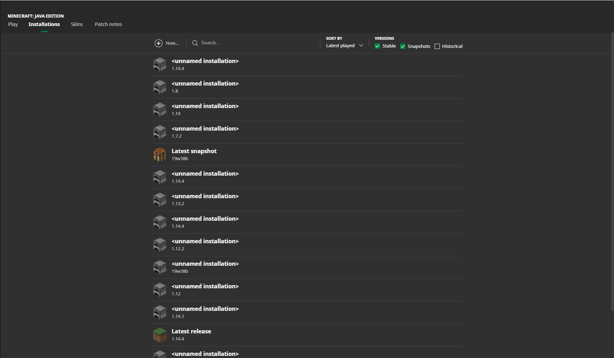Click the furnace icon of the 1.12 installation
Screen dimensions: 614x358
point(160,290)
